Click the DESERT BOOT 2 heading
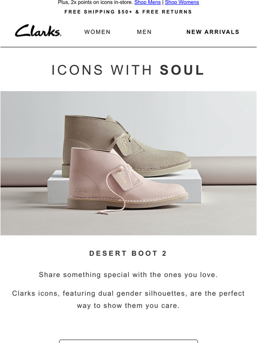Image resolution: width=257 pixels, height=343 pixels. 128,253
